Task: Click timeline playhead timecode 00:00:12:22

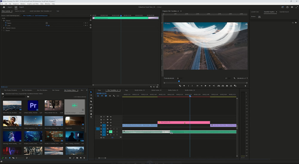Action: click(x=101, y=93)
